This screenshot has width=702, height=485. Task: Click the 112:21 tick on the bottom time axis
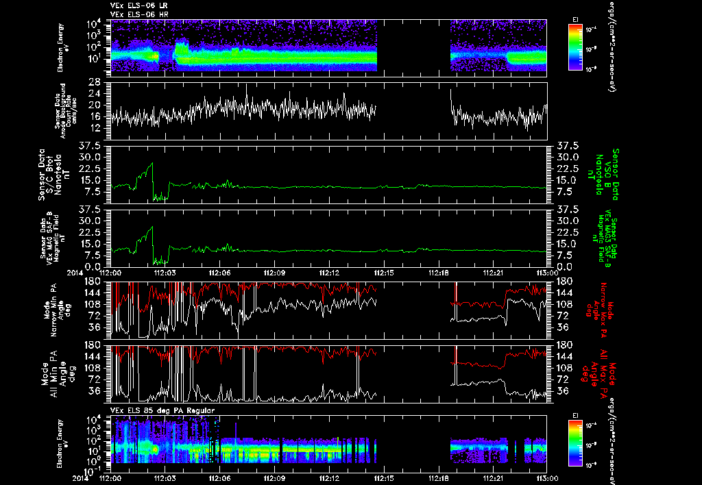(x=493, y=478)
